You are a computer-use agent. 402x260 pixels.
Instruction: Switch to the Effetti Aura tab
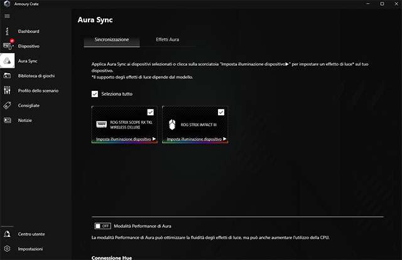(x=168, y=39)
